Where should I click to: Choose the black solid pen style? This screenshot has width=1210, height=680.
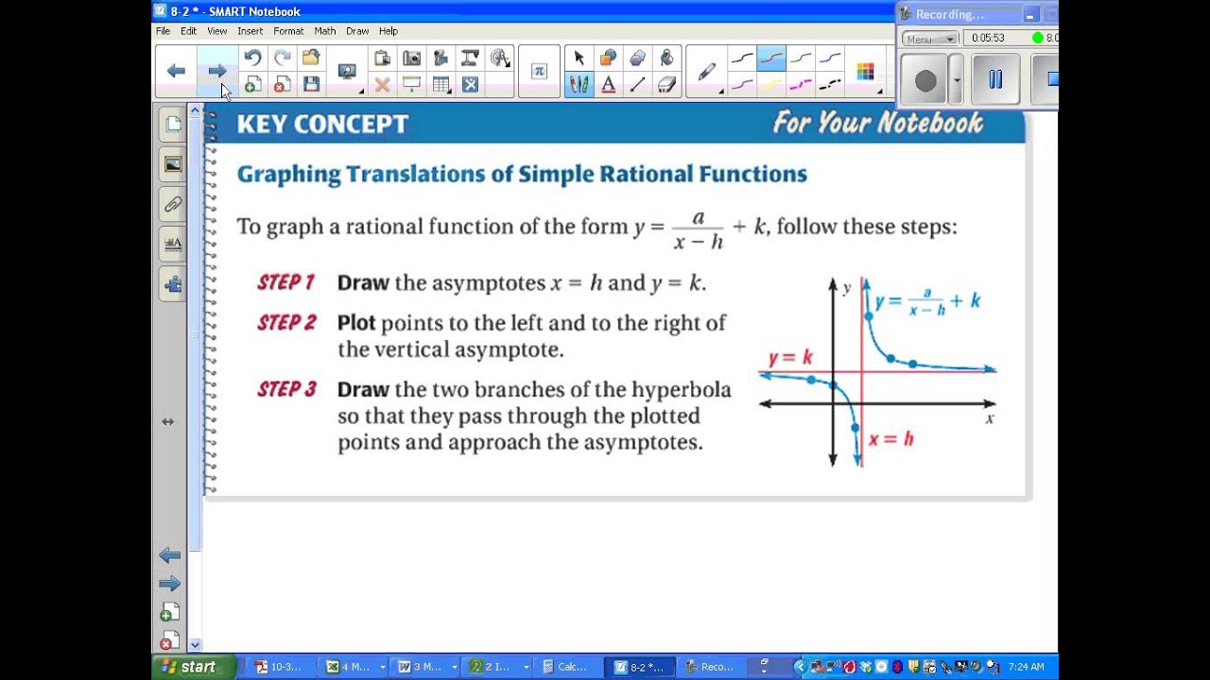coord(742,58)
